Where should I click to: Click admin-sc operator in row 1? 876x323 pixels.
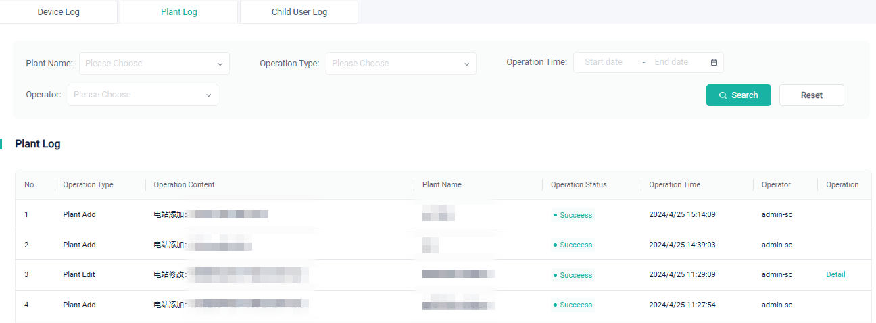click(x=777, y=214)
